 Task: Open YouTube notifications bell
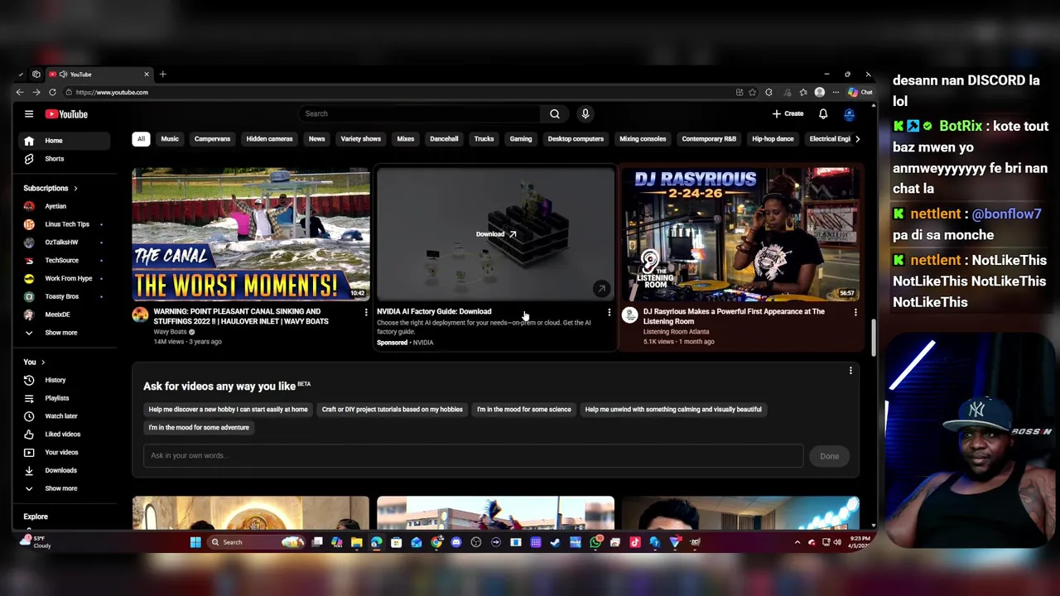(x=823, y=114)
